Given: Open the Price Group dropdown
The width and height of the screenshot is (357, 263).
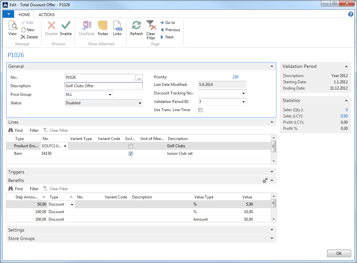Looking at the screenshot, I should (110, 94).
